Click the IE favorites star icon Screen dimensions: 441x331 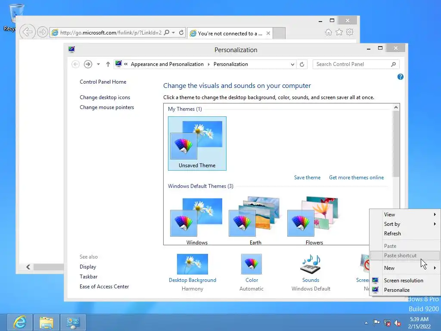[x=339, y=32]
